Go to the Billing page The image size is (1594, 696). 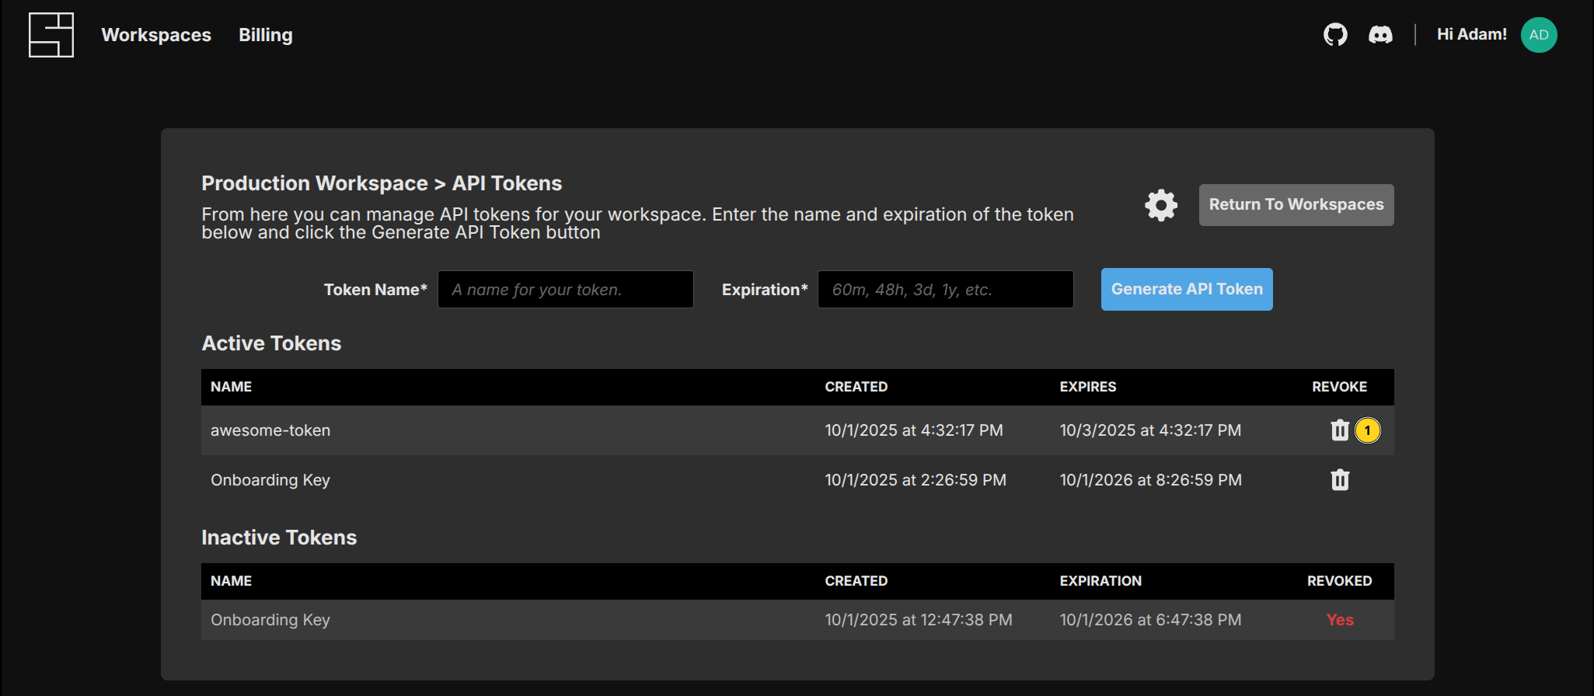(x=266, y=35)
